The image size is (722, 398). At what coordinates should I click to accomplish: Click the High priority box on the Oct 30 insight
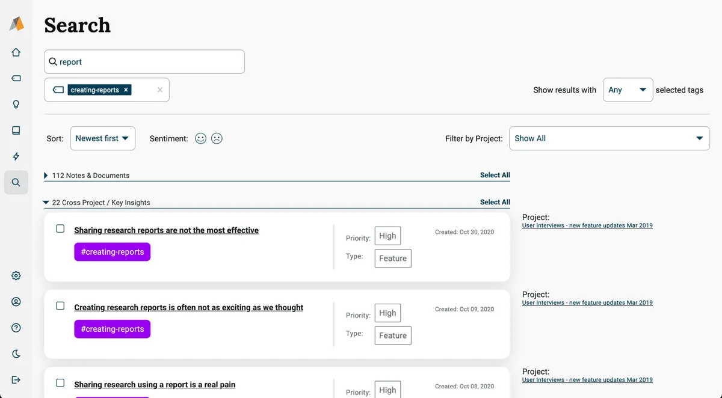387,236
